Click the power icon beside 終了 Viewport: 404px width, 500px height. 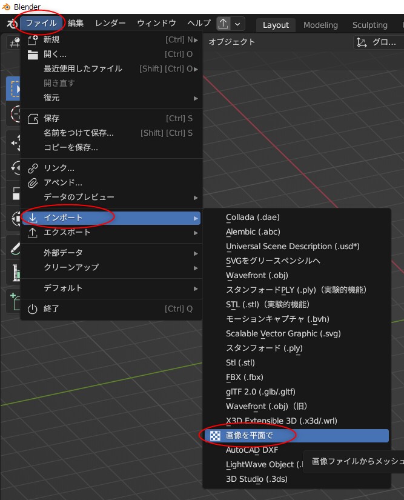[33, 309]
